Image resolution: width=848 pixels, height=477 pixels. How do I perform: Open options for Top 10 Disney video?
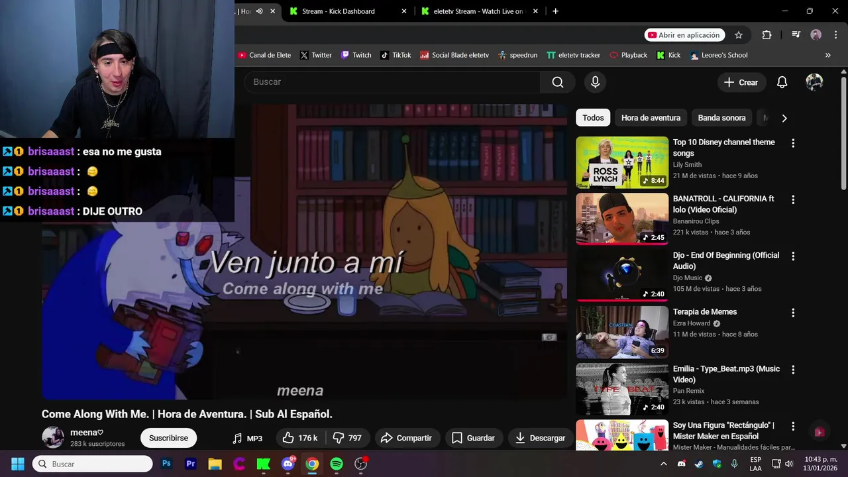click(x=793, y=143)
